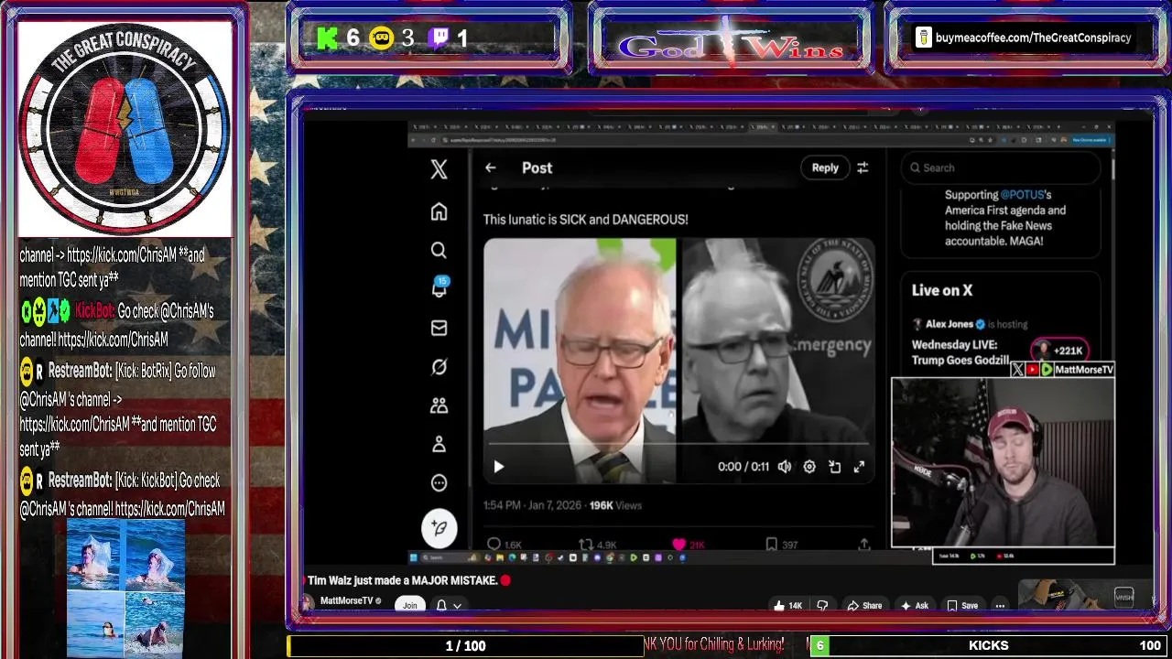The width and height of the screenshot is (1172, 659).
Task: Expand post video to fullscreen
Action: click(859, 467)
